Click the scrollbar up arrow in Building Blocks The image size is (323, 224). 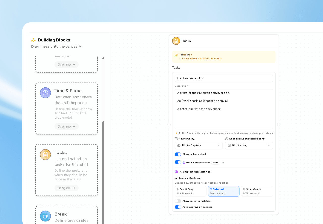tap(103, 58)
